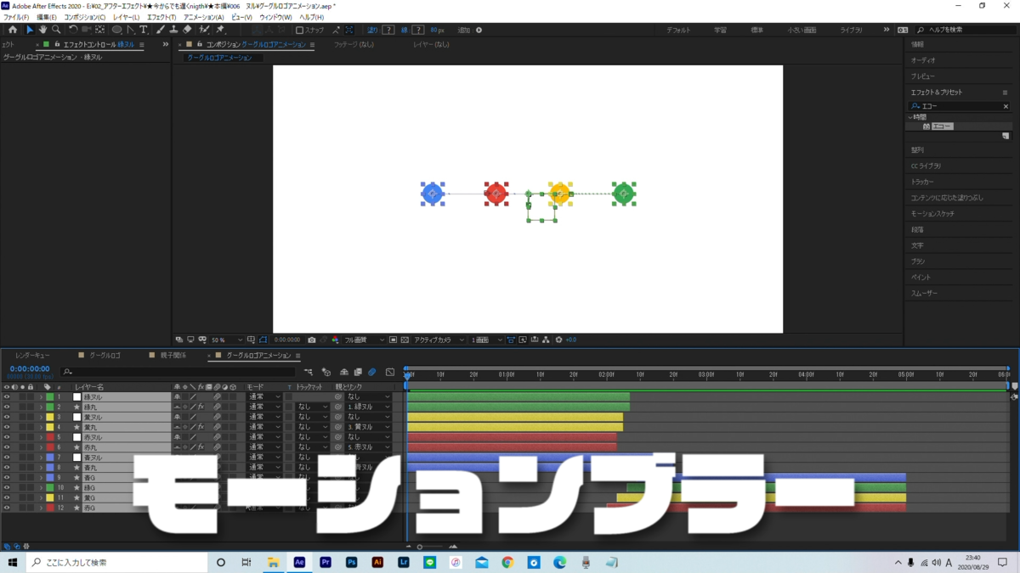Hide layer 5 赤ヌル with its eye icon
Viewport: 1020px width, 573px height.
(x=7, y=437)
